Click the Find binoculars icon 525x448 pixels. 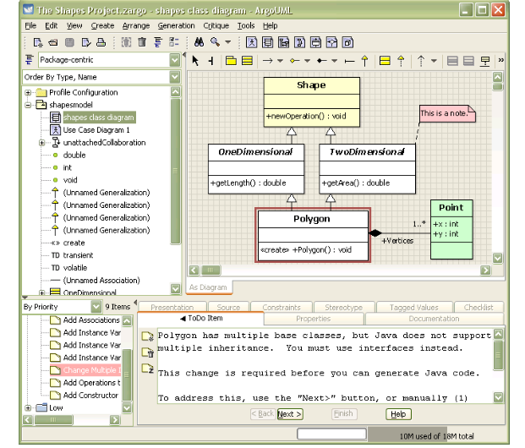[x=199, y=42]
